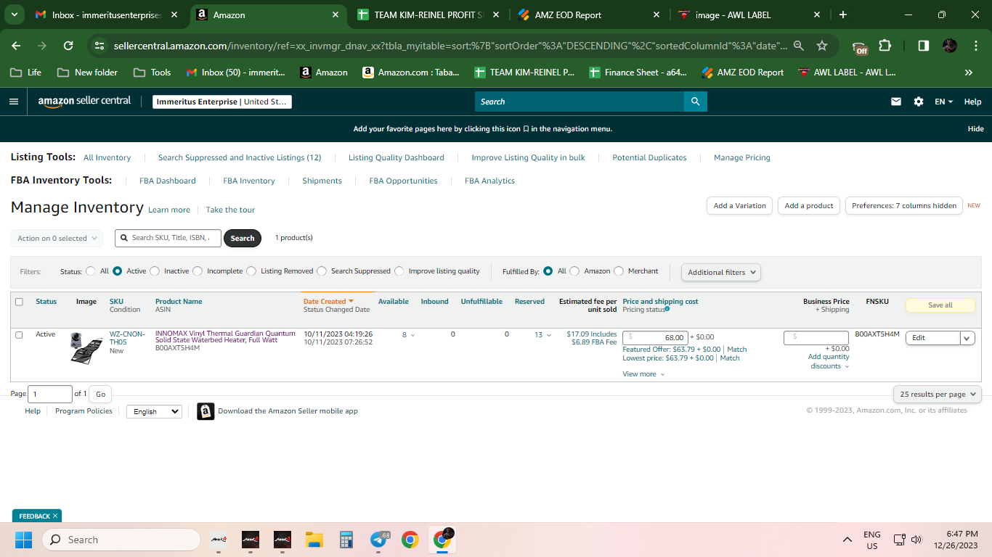Open Preferences: 7 columns hidden

click(x=904, y=206)
